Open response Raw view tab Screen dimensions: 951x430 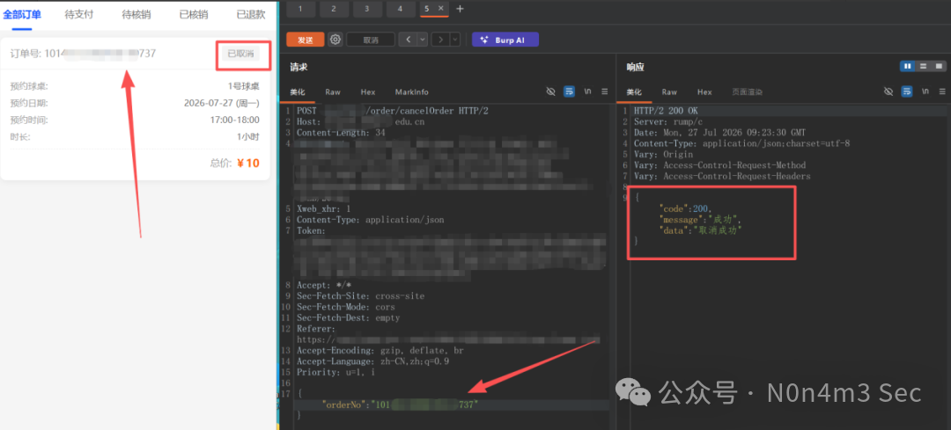[669, 92]
